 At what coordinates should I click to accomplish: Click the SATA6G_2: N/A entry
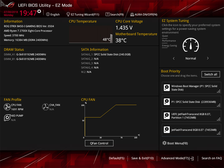[90, 59]
